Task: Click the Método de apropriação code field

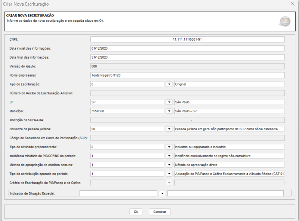Action: point(127,165)
